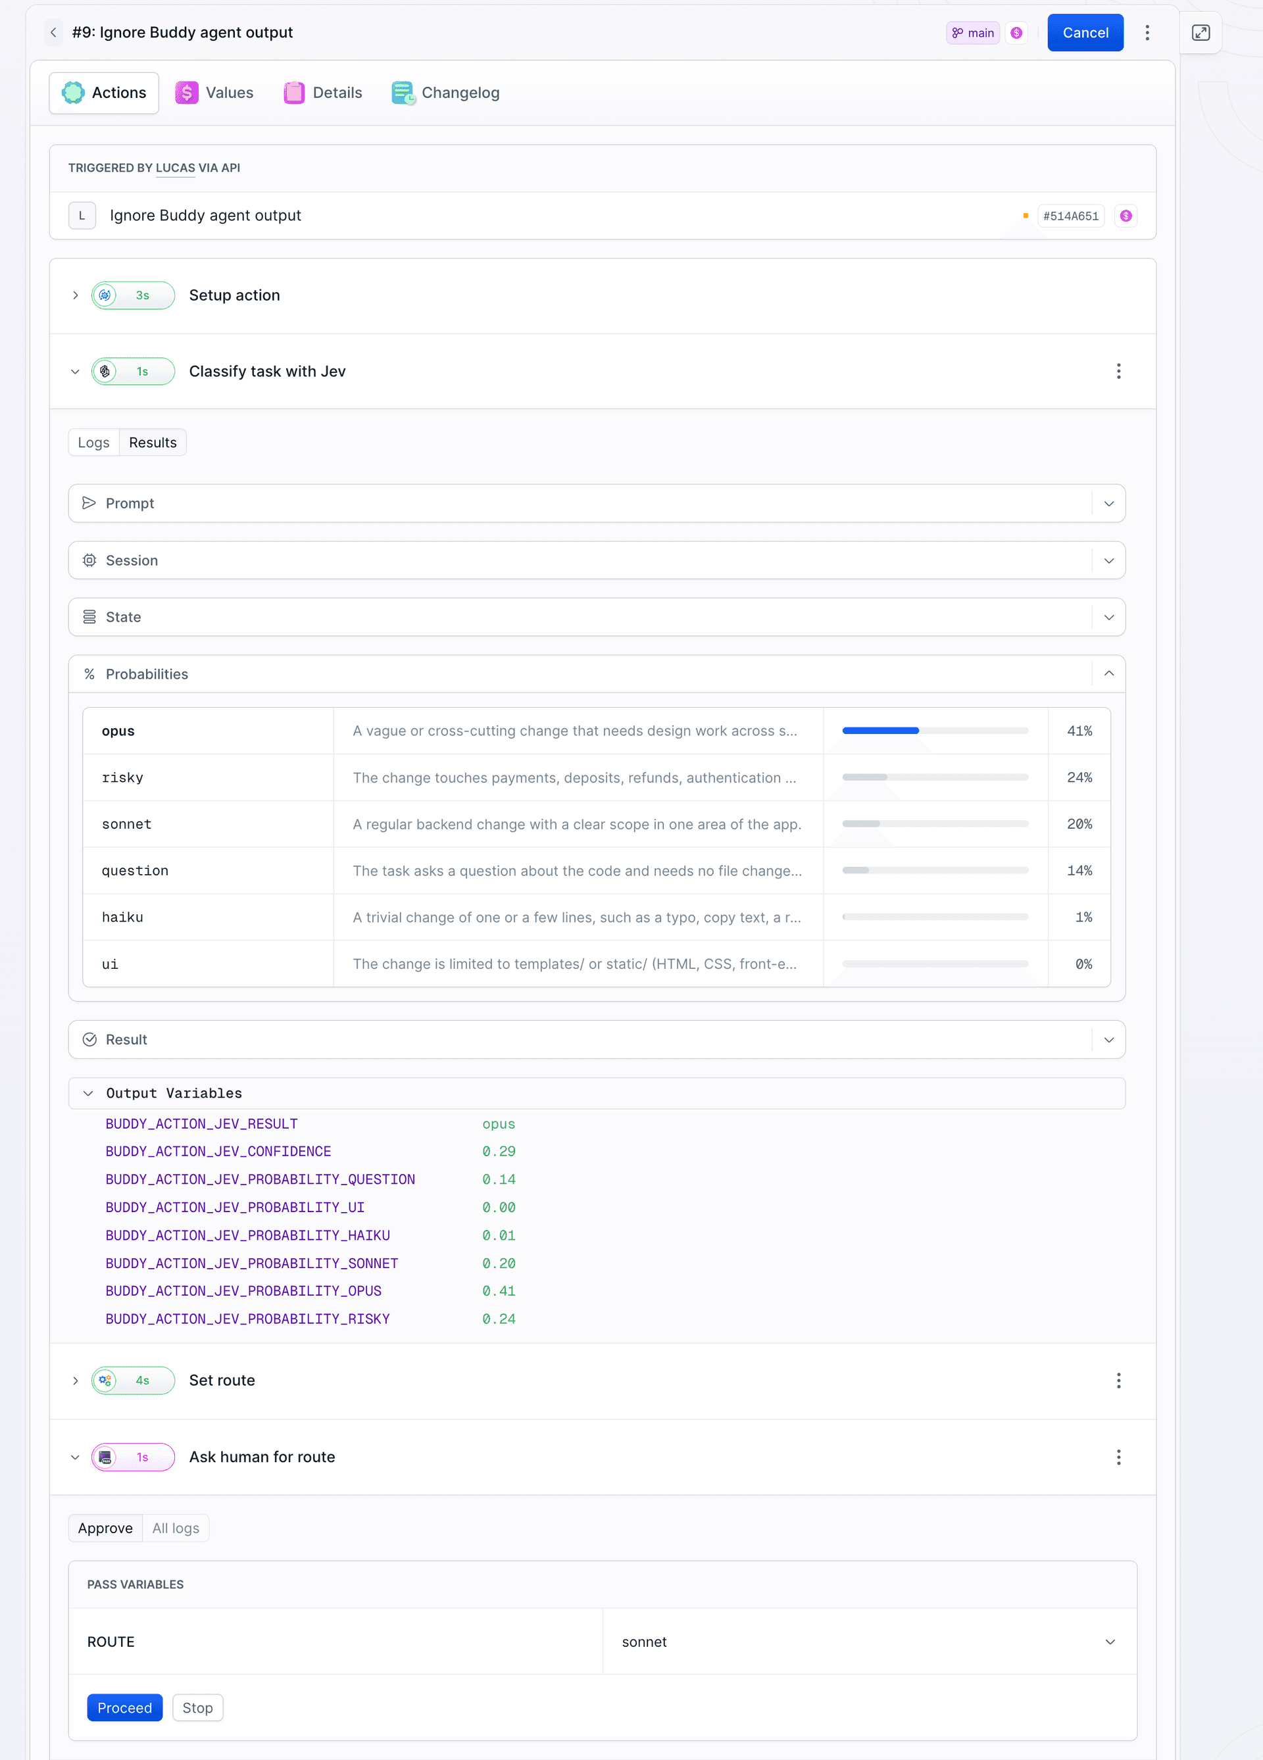Screen dimensions: 1263x1760
Task: Open three-dot menu for Set route
Action: pos(1119,1381)
